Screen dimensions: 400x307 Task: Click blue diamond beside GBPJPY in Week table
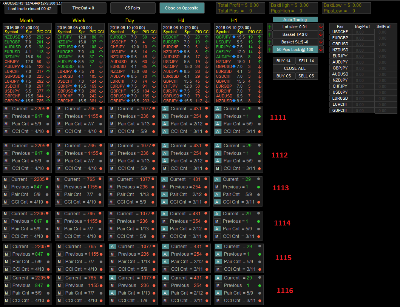75,86
